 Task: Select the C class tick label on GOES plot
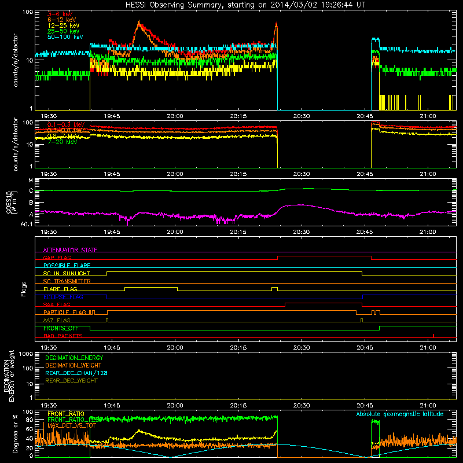tap(31, 191)
